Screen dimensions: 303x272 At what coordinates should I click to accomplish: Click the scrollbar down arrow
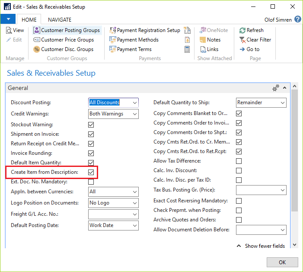[294, 245]
